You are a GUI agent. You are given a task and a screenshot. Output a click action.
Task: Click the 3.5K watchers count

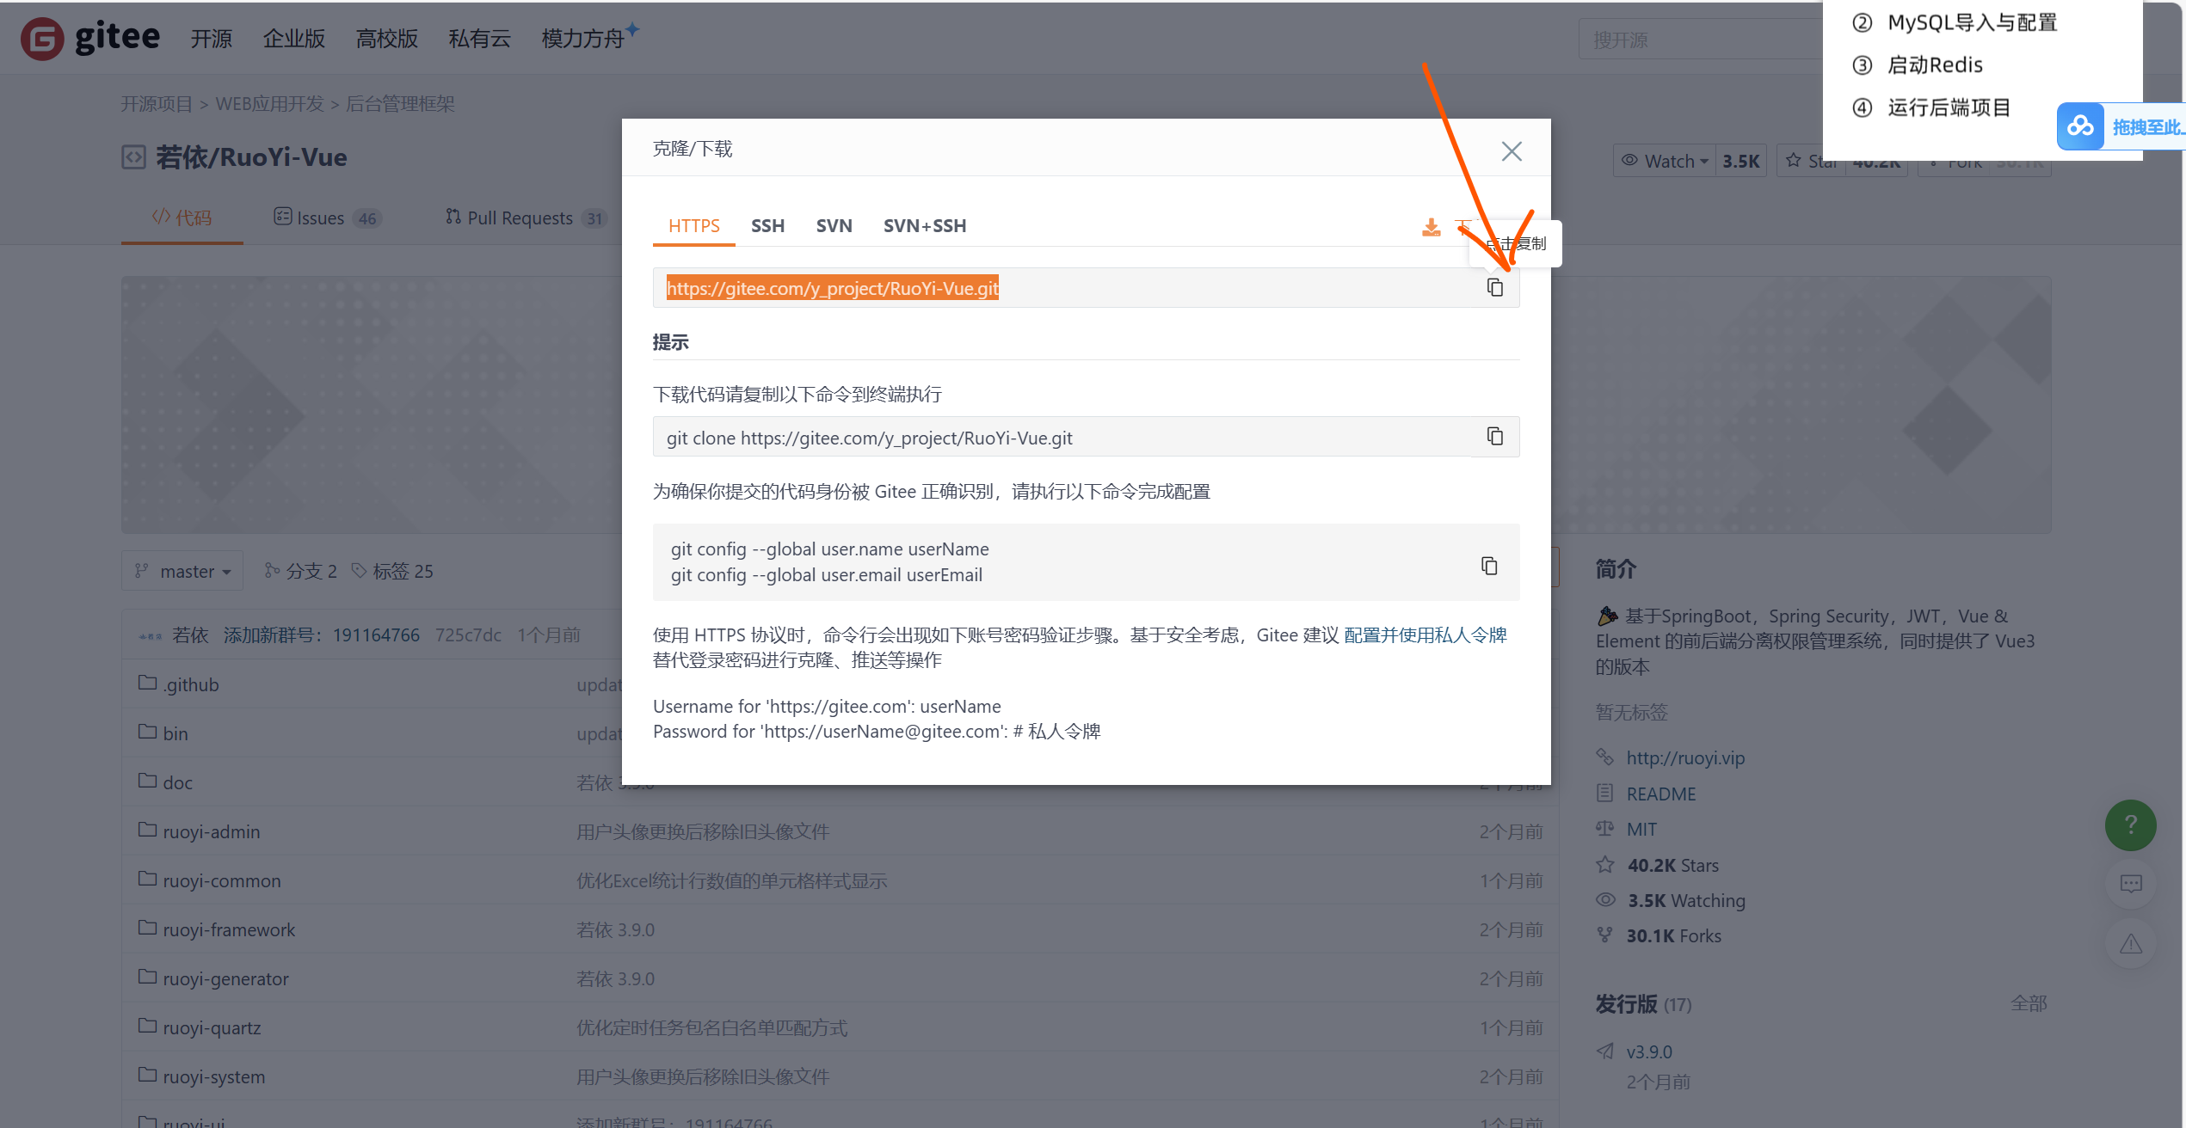[x=1741, y=161]
